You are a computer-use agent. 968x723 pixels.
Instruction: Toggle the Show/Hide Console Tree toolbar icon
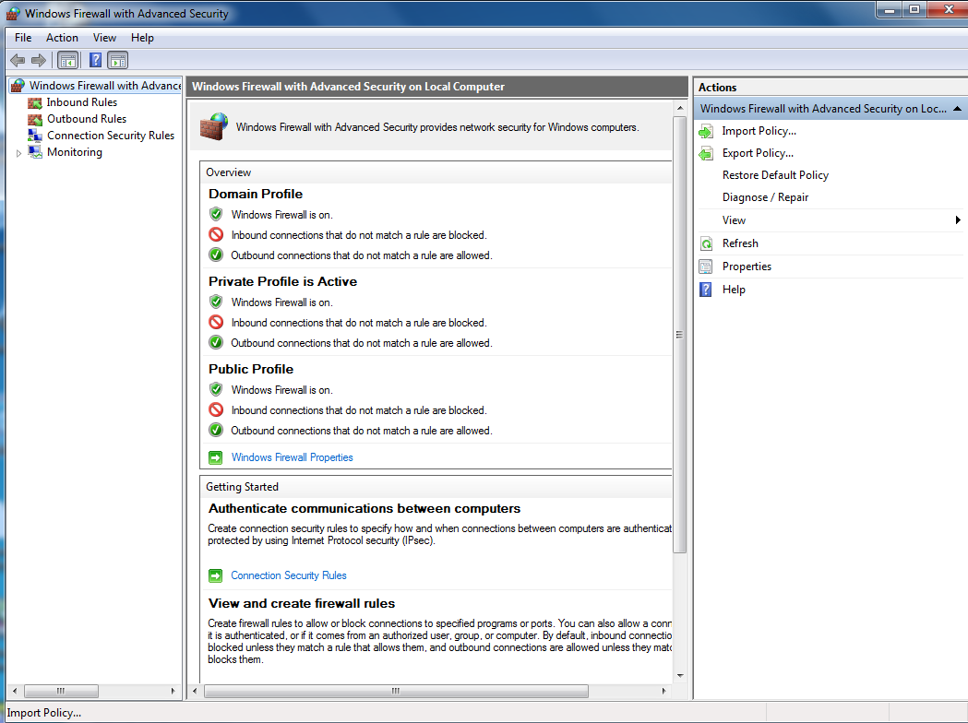pyautogui.click(x=68, y=60)
